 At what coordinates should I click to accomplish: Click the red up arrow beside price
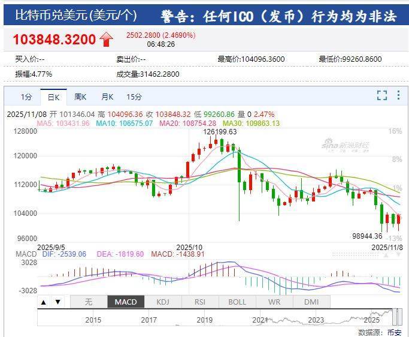point(107,40)
